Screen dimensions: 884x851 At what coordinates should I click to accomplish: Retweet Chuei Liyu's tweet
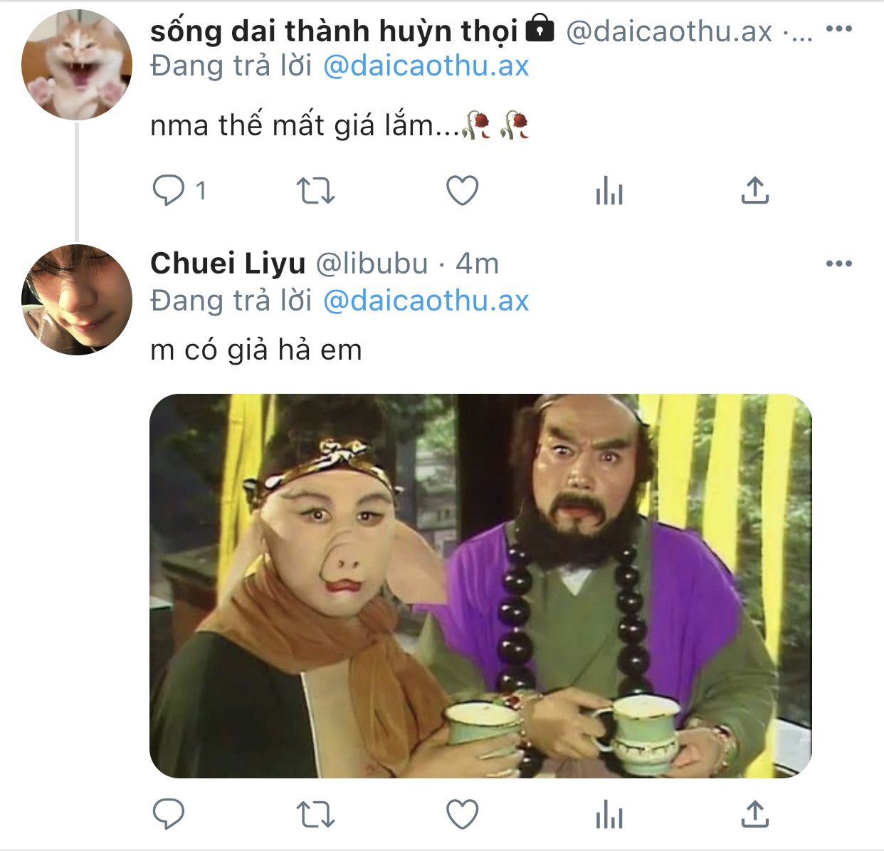click(x=315, y=813)
